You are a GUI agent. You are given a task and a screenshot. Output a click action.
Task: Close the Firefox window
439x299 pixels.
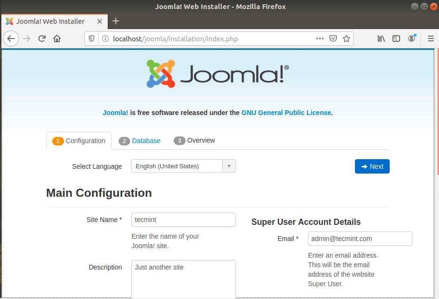click(x=434, y=7)
